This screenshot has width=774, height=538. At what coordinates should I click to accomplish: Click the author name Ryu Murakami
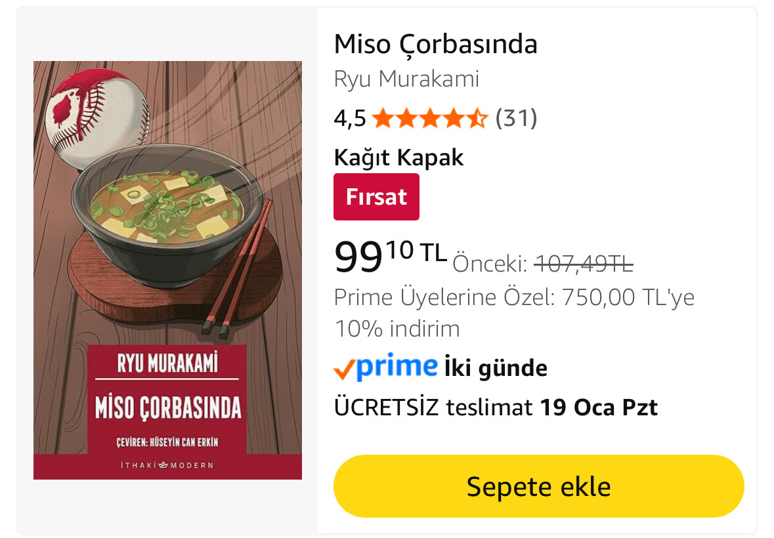click(406, 79)
